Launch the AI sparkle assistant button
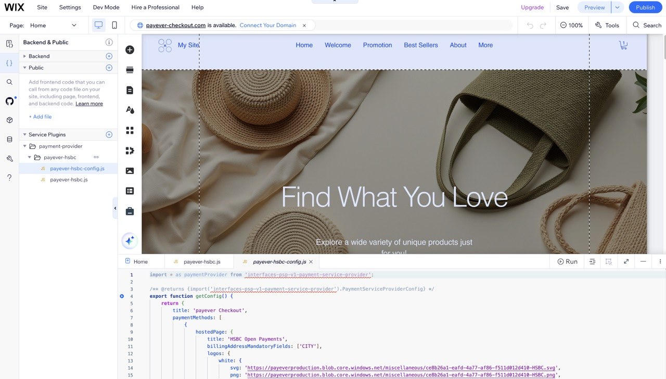The width and height of the screenshot is (666, 379). click(130, 241)
